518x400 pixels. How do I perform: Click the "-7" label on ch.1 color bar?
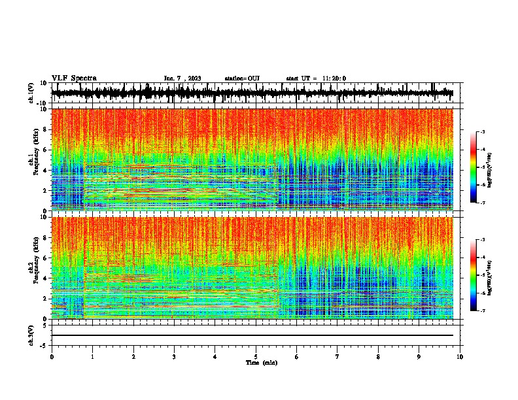click(482, 203)
